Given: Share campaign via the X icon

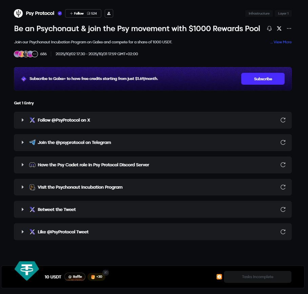Looking at the screenshot, I should [x=279, y=29].
